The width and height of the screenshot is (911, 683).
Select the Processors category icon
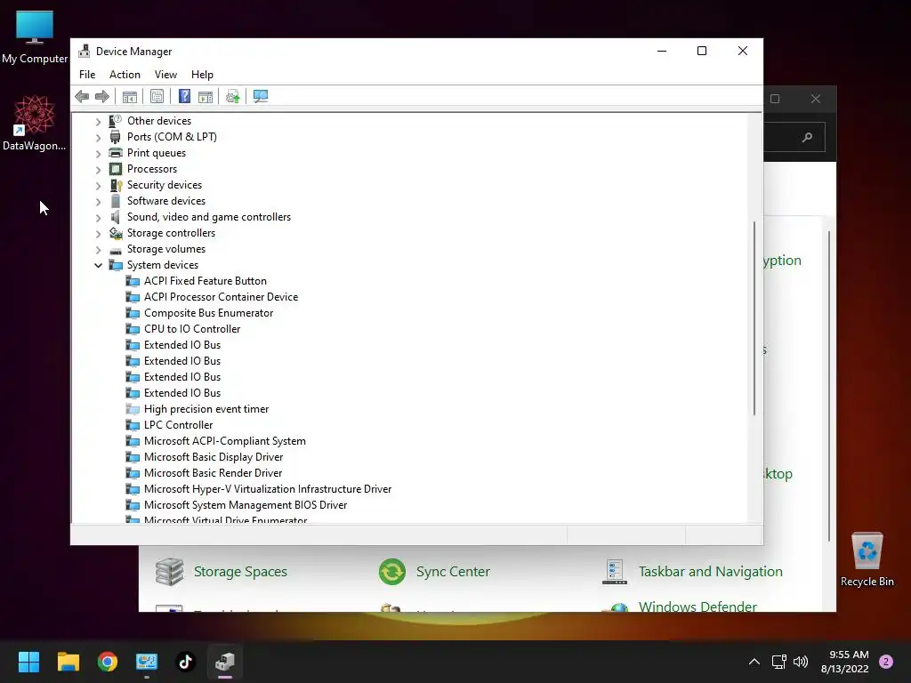pos(116,169)
